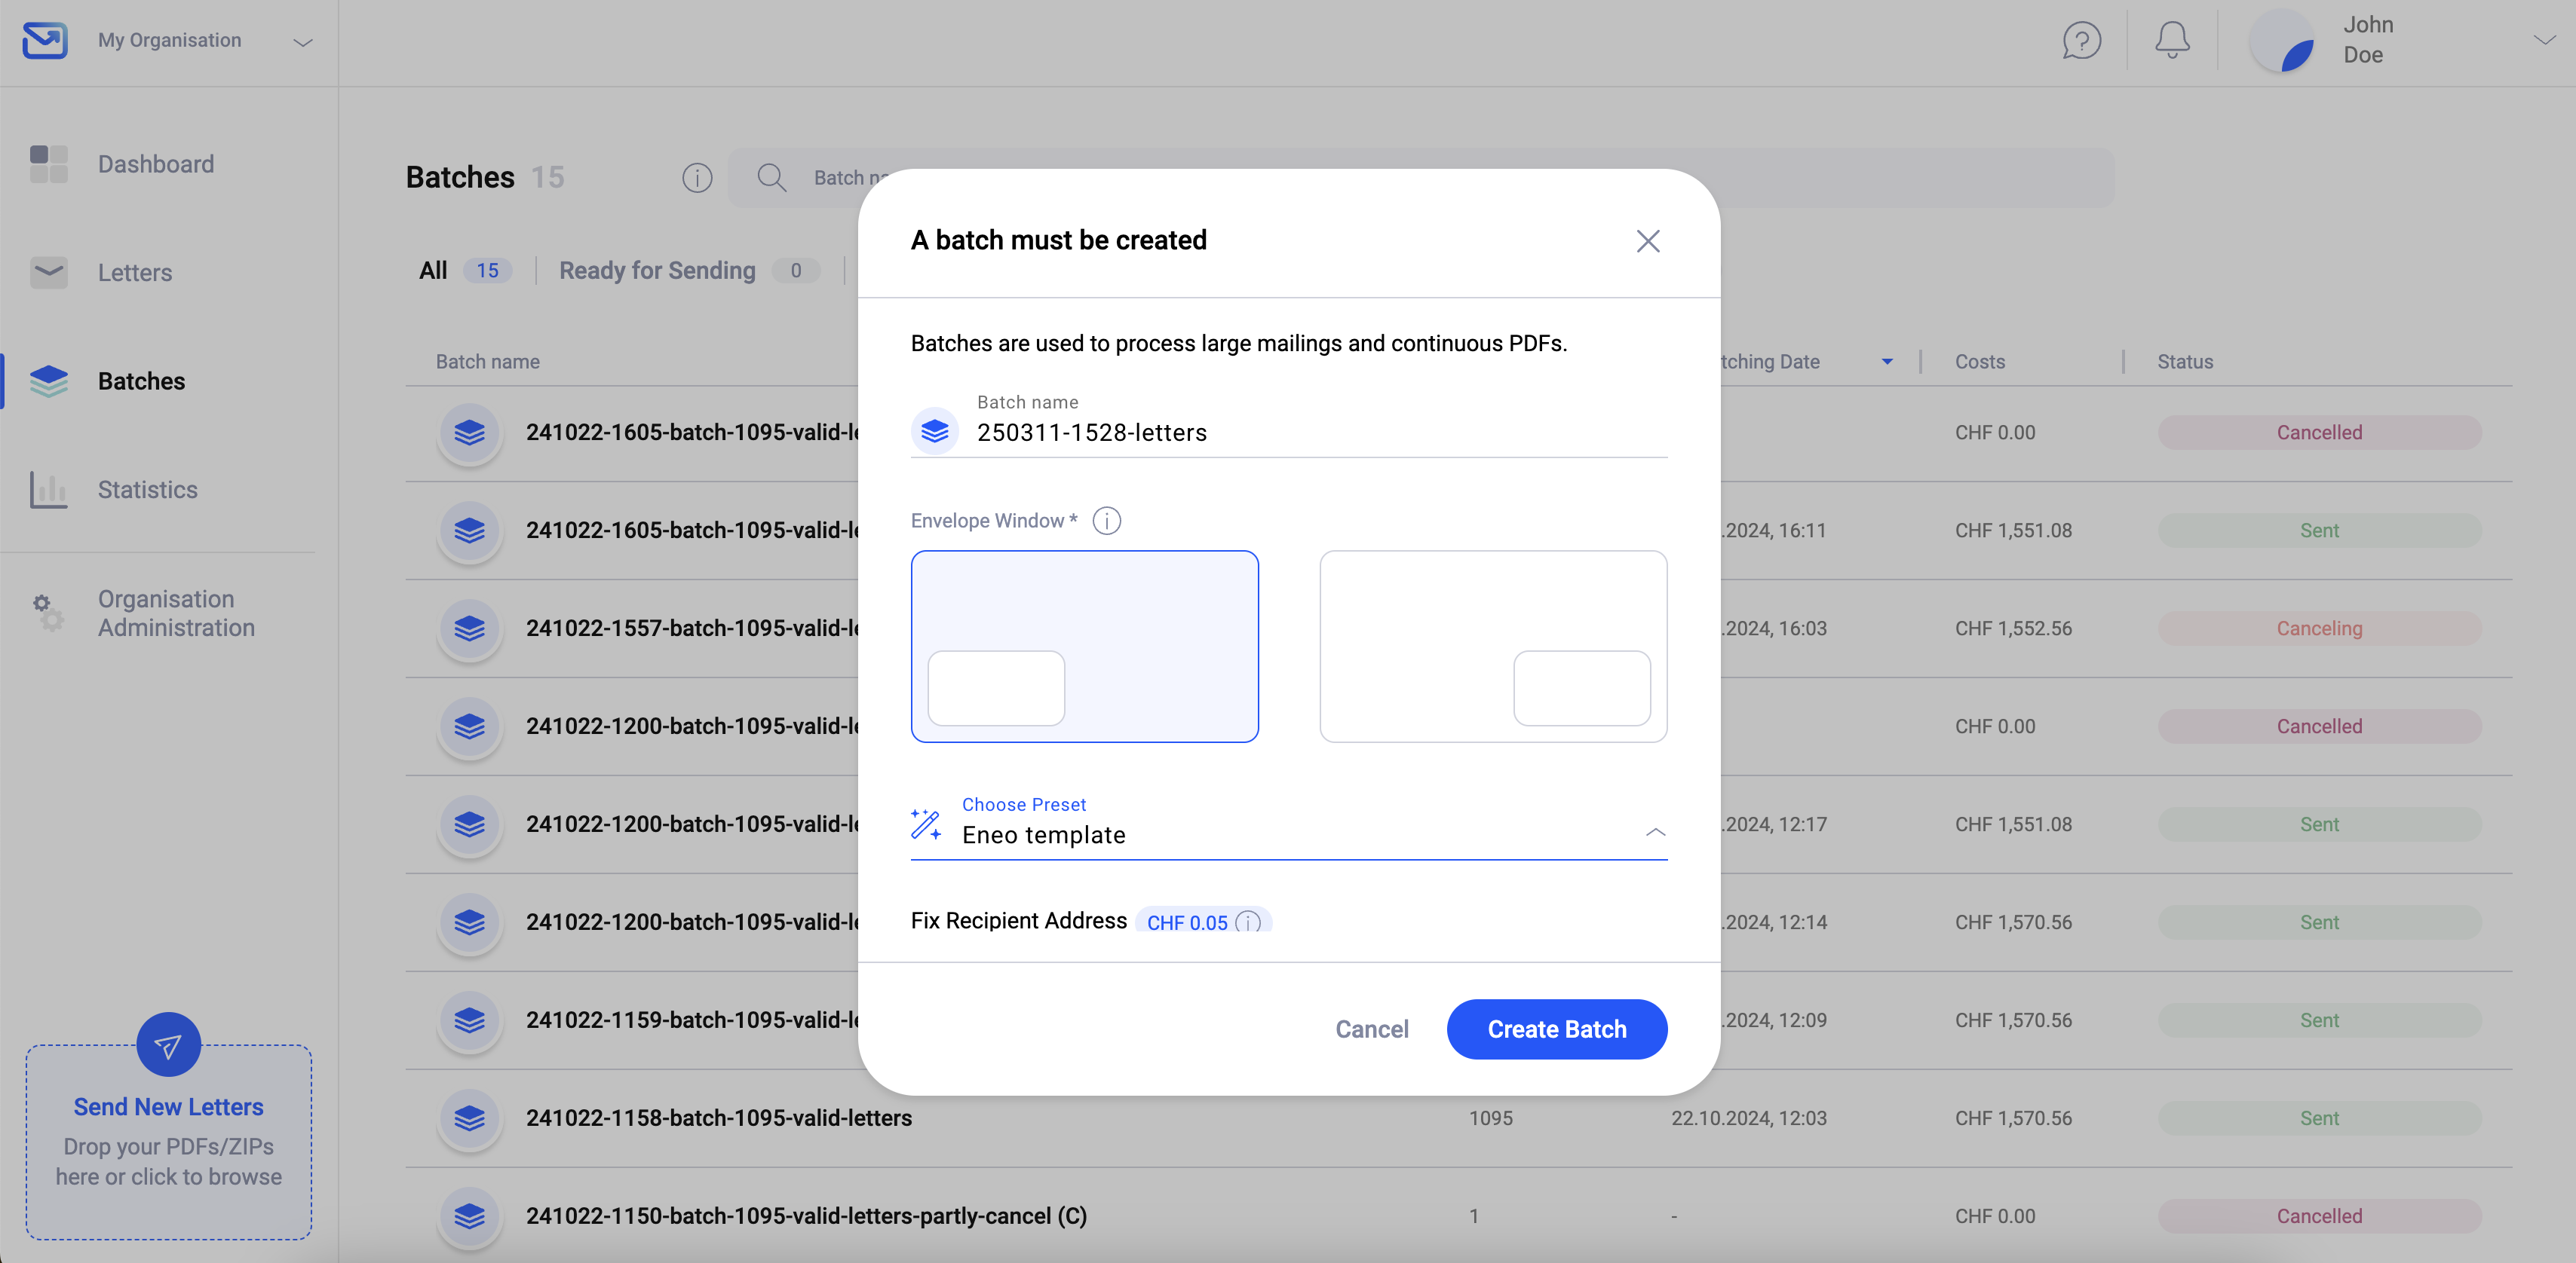Close the batch creation dialog
2576x1263 pixels.
click(1648, 241)
